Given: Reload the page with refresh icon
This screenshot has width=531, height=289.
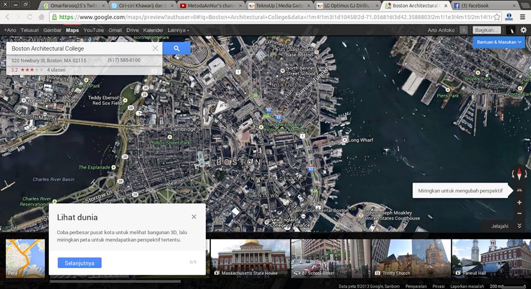Looking at the screenshot, I should tap(30, 17).
